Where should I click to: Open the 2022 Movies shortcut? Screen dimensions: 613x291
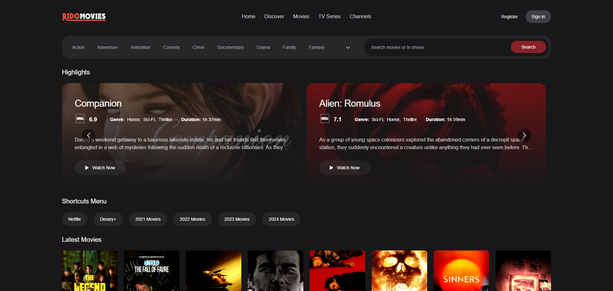point(192,219)
